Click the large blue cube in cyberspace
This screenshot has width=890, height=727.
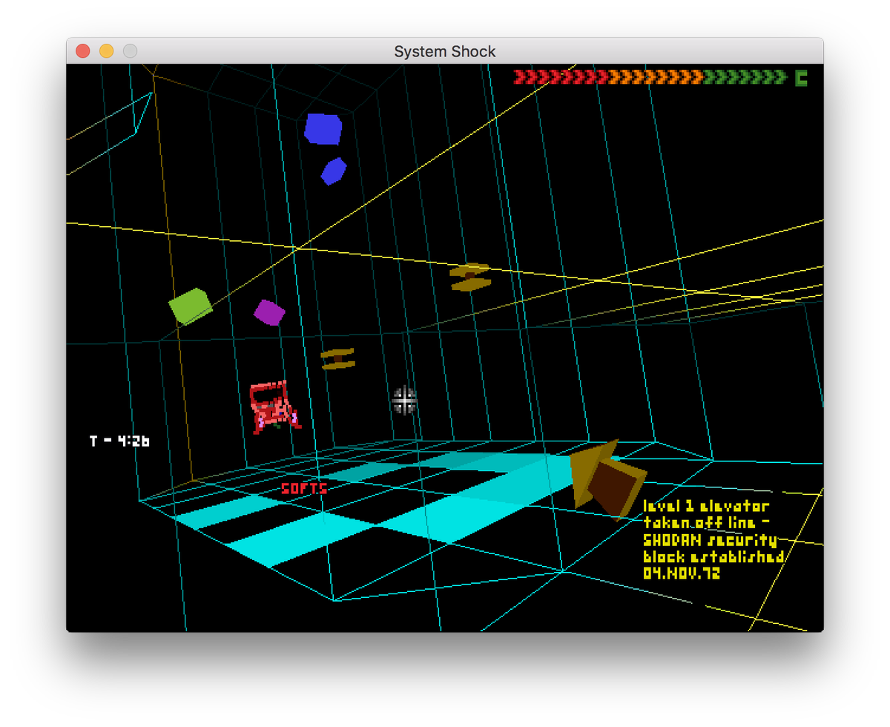pyautogui.click(x=323, y=128)
